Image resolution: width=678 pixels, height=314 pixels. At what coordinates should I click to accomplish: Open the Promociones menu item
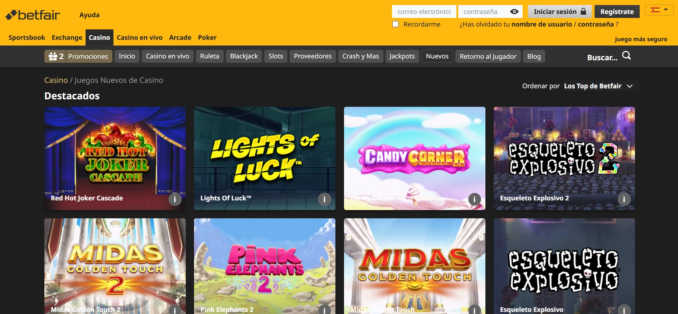[88, 56]
